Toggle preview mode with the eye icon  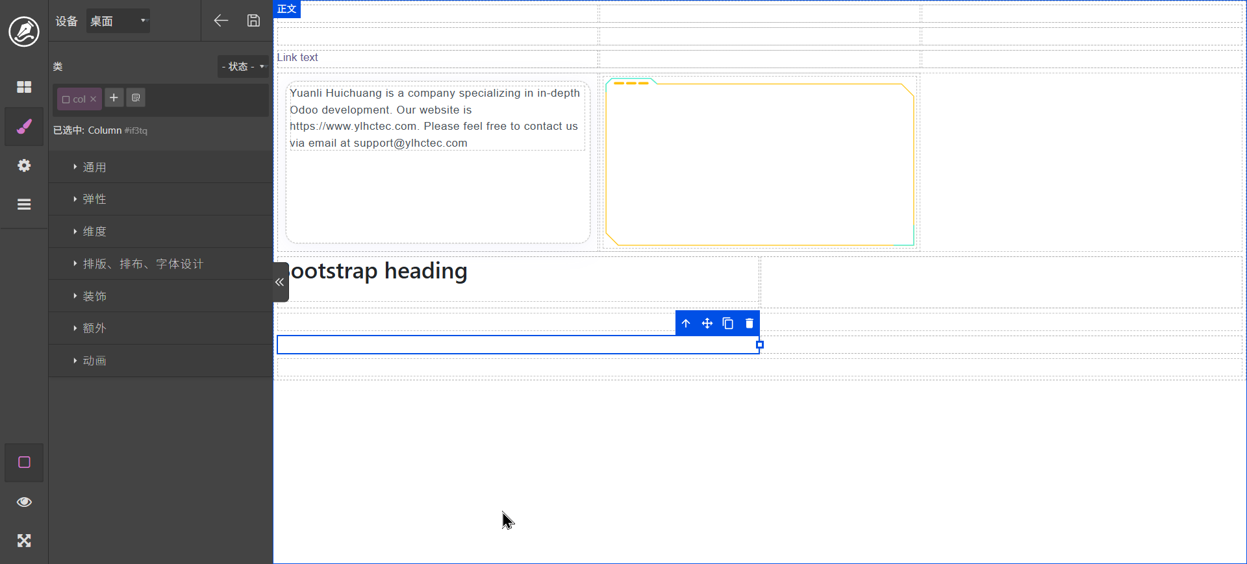pyautogui.click(x=24, y=502)
